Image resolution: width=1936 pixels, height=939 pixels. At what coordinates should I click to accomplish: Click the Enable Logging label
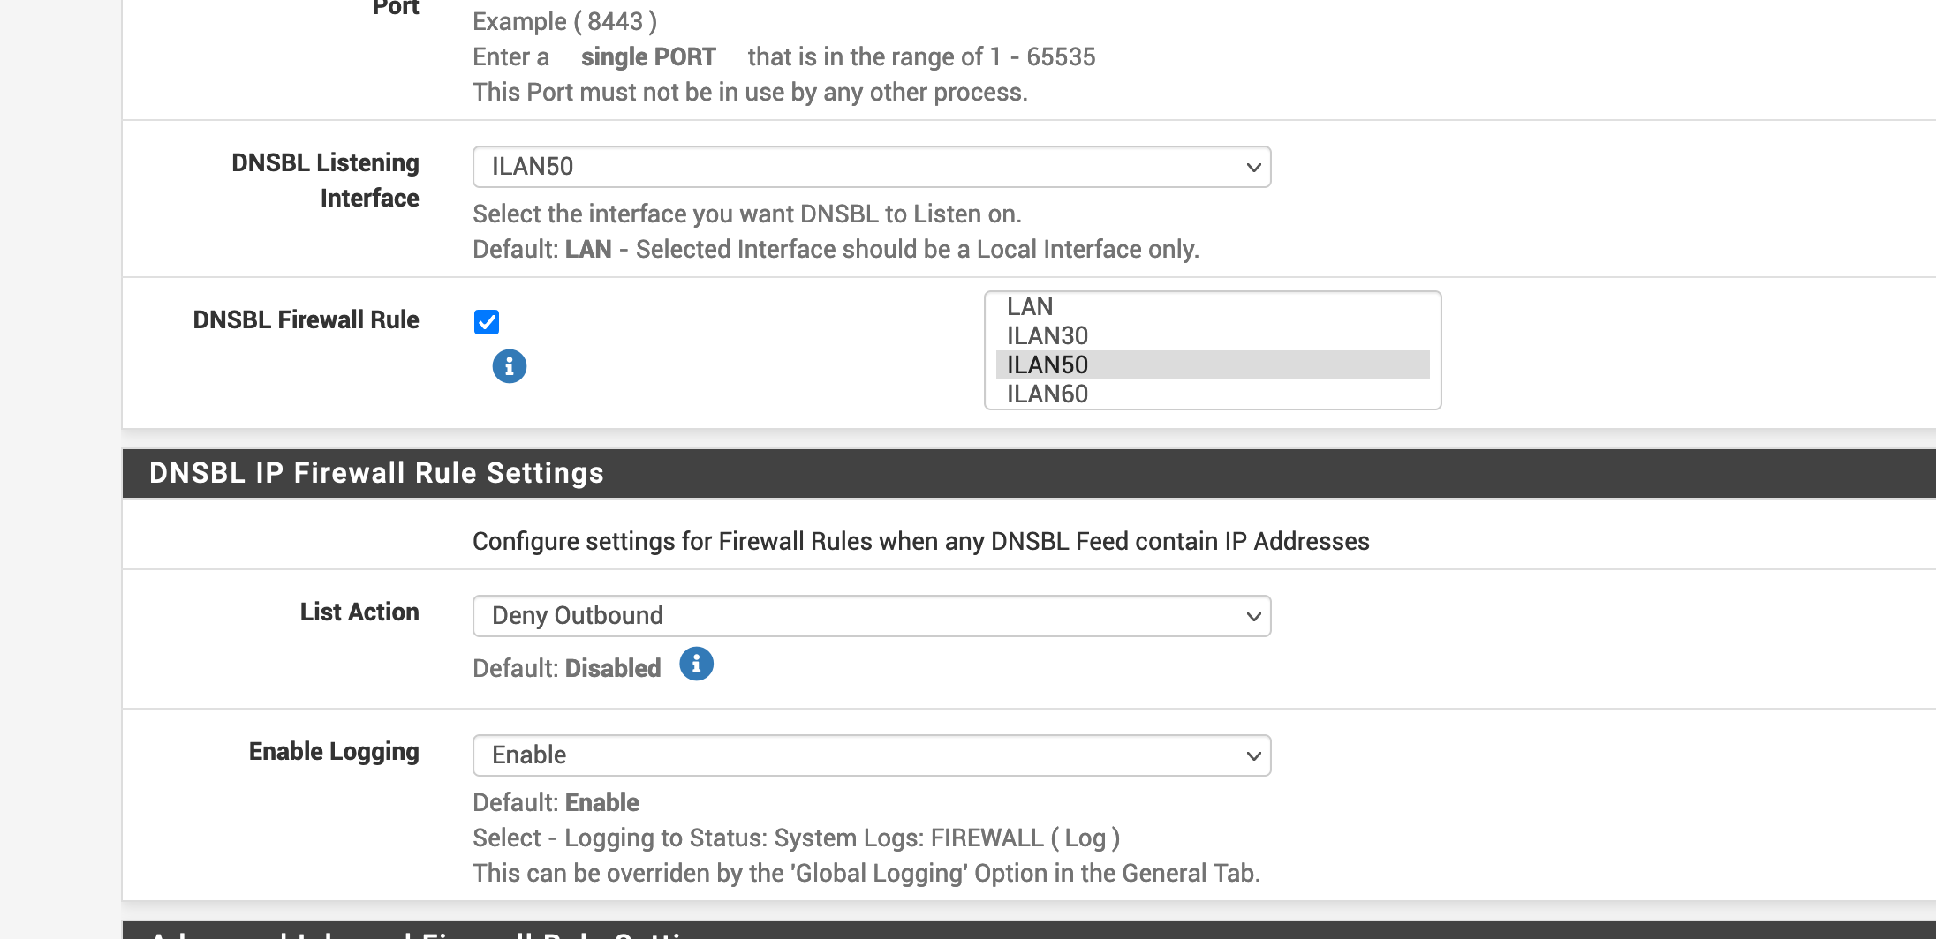[x=333, y=751]
